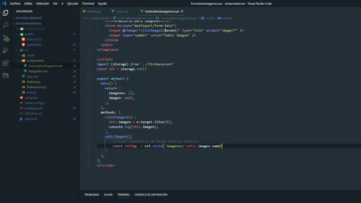The width and height of the screenshot is (361, 203).
Task: Open the Ayuda menu
Action: click(x=102, y=3)
